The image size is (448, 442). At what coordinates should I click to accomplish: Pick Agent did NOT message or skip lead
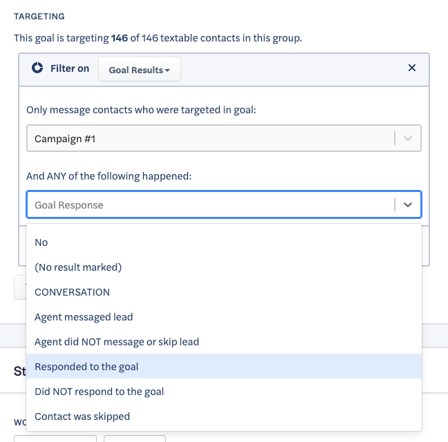coord(117,342)
